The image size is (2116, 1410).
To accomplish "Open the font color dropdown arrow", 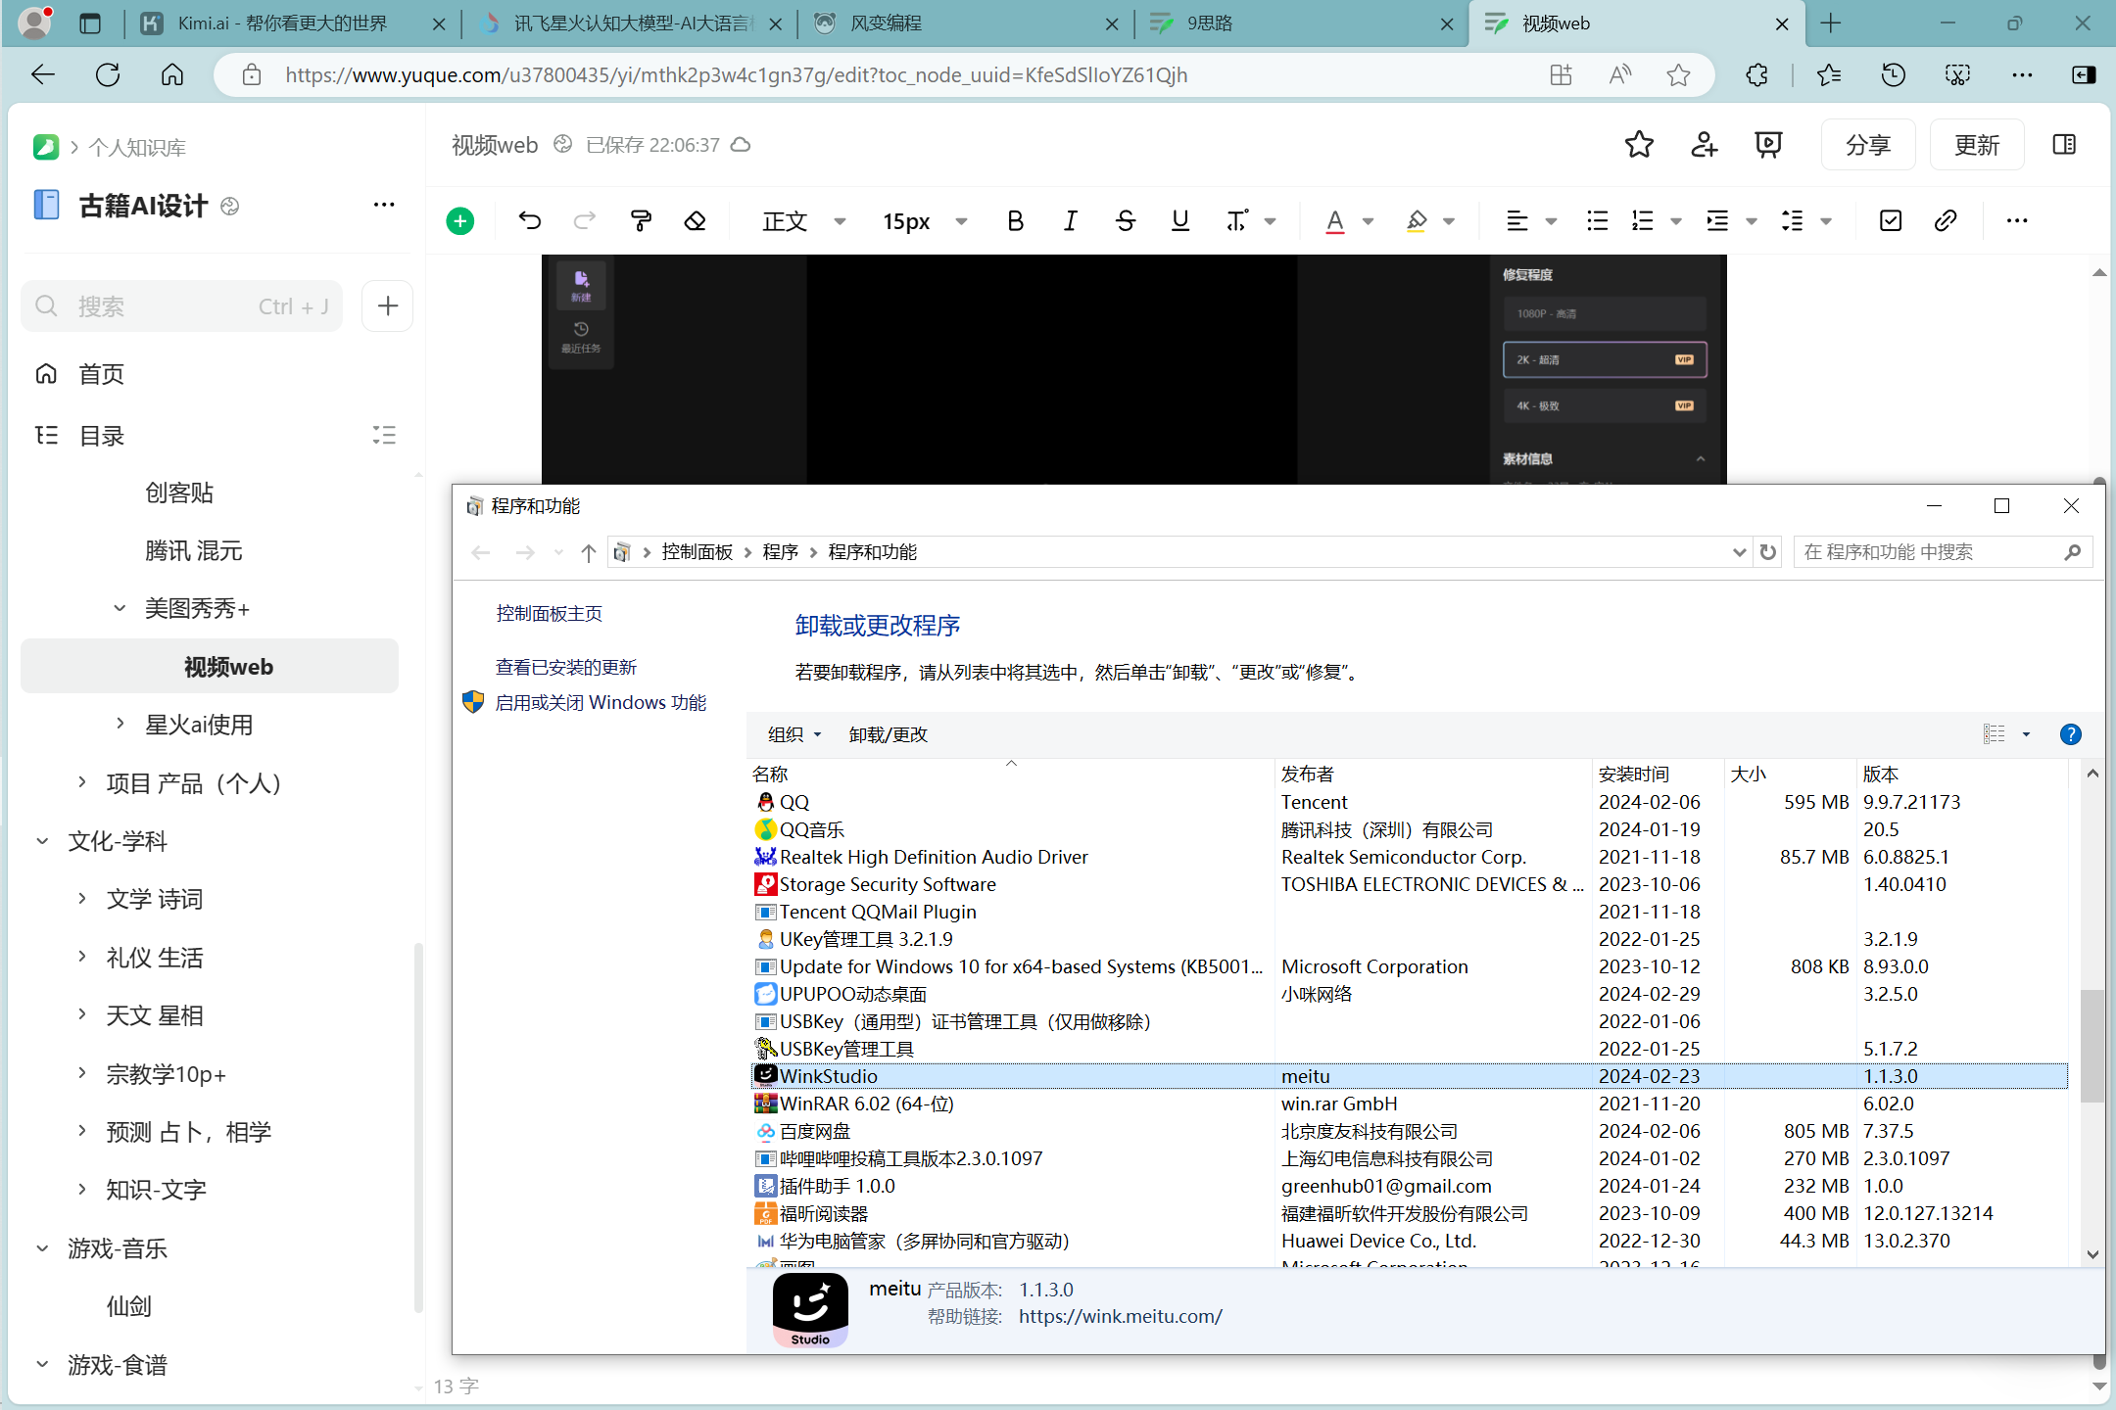I will 1369,221.
